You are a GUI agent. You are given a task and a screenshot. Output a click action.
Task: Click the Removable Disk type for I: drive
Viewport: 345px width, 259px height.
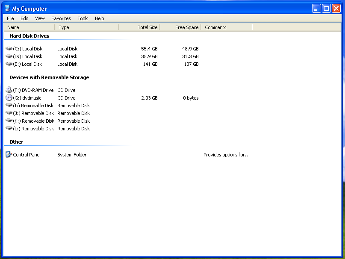click(74, 106)
